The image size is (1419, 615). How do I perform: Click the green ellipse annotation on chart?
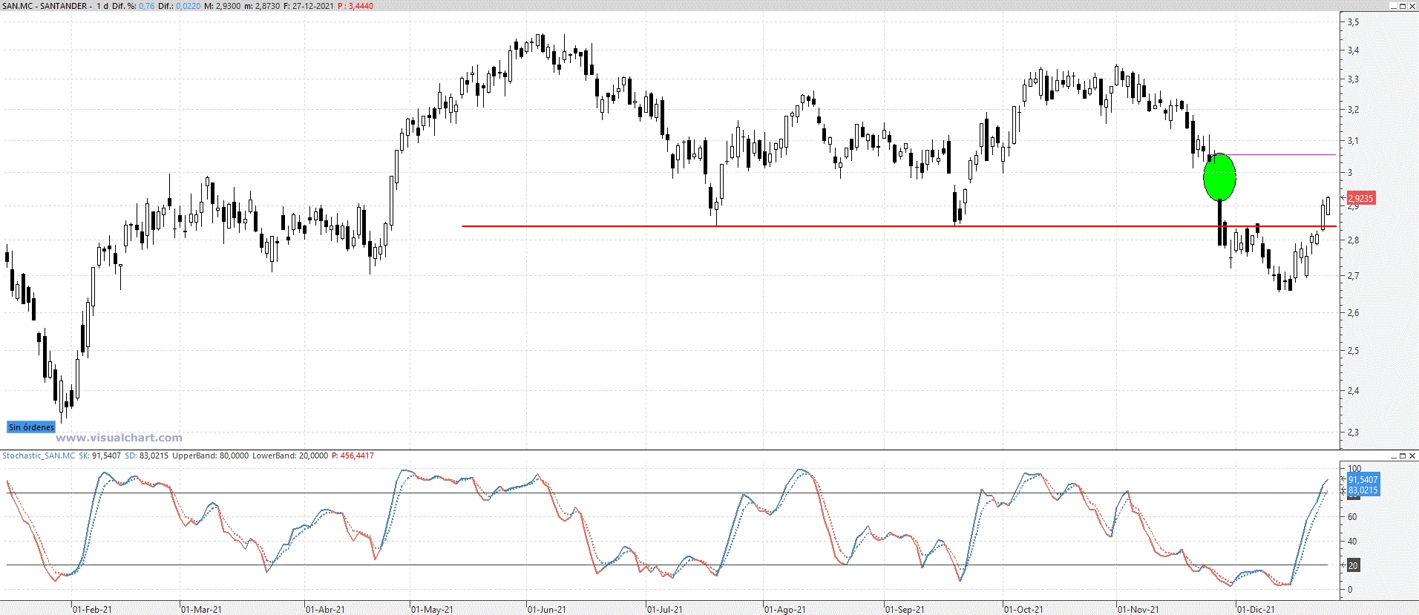click(1219, 178)
